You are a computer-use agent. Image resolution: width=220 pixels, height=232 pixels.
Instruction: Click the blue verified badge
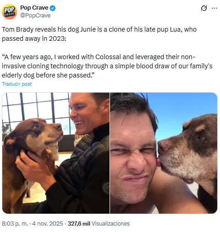(53, 8)
